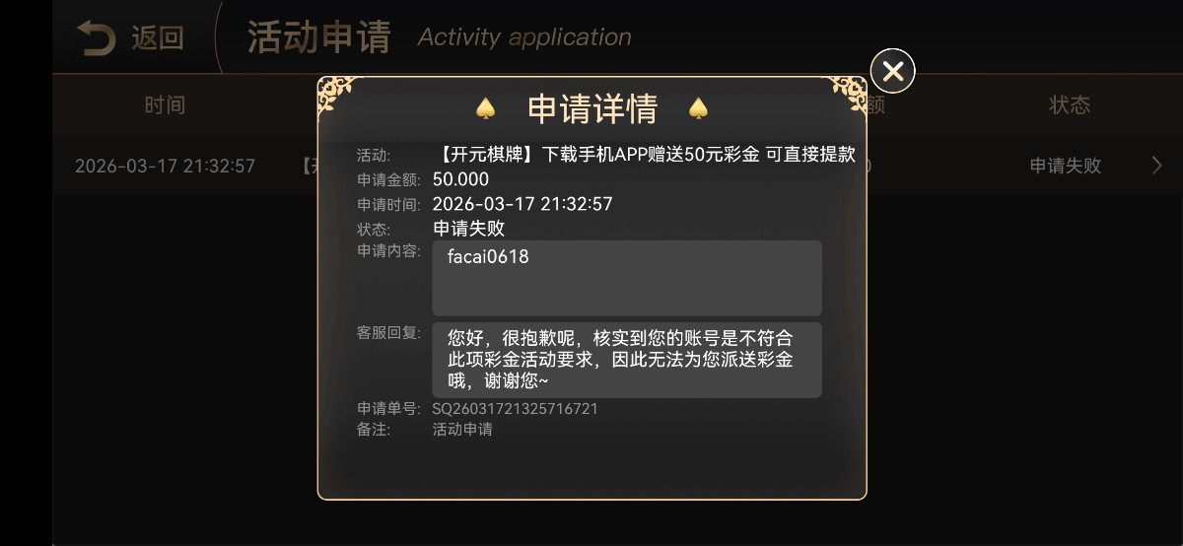
Task: Click the back arrow icon
Action: [x=97, y=38]
